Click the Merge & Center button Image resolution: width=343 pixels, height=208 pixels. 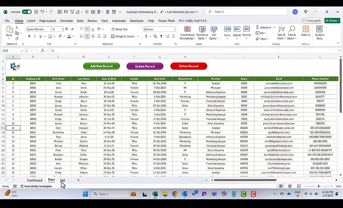(x=125, y=36)
